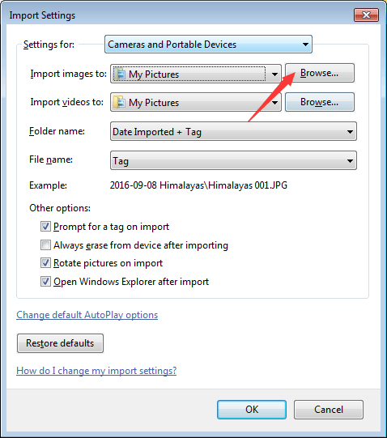The height and width of the screenshot is (438, 387).
Task: Click Cancel button
Action: (329, 410)
